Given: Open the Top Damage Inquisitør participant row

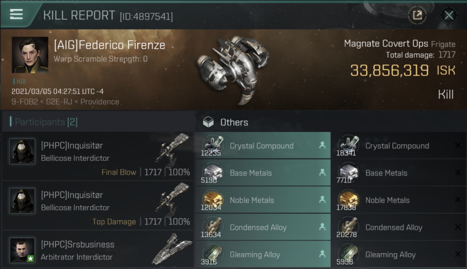Looking at the screenshot, I should coord(98,206).
